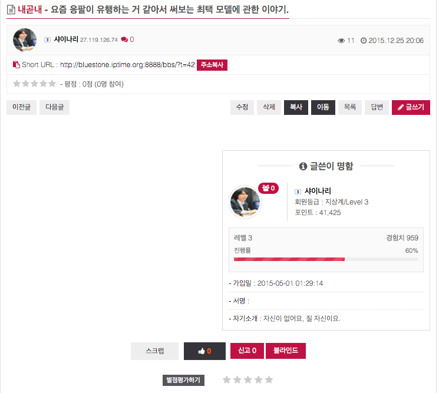Click the info icon beside 글쓴이 명함
Screen dimensions: 439x393
tap(303, 166)
